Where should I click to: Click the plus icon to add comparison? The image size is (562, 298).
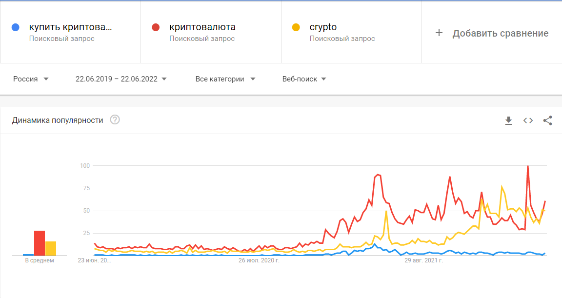pos(439,33)
